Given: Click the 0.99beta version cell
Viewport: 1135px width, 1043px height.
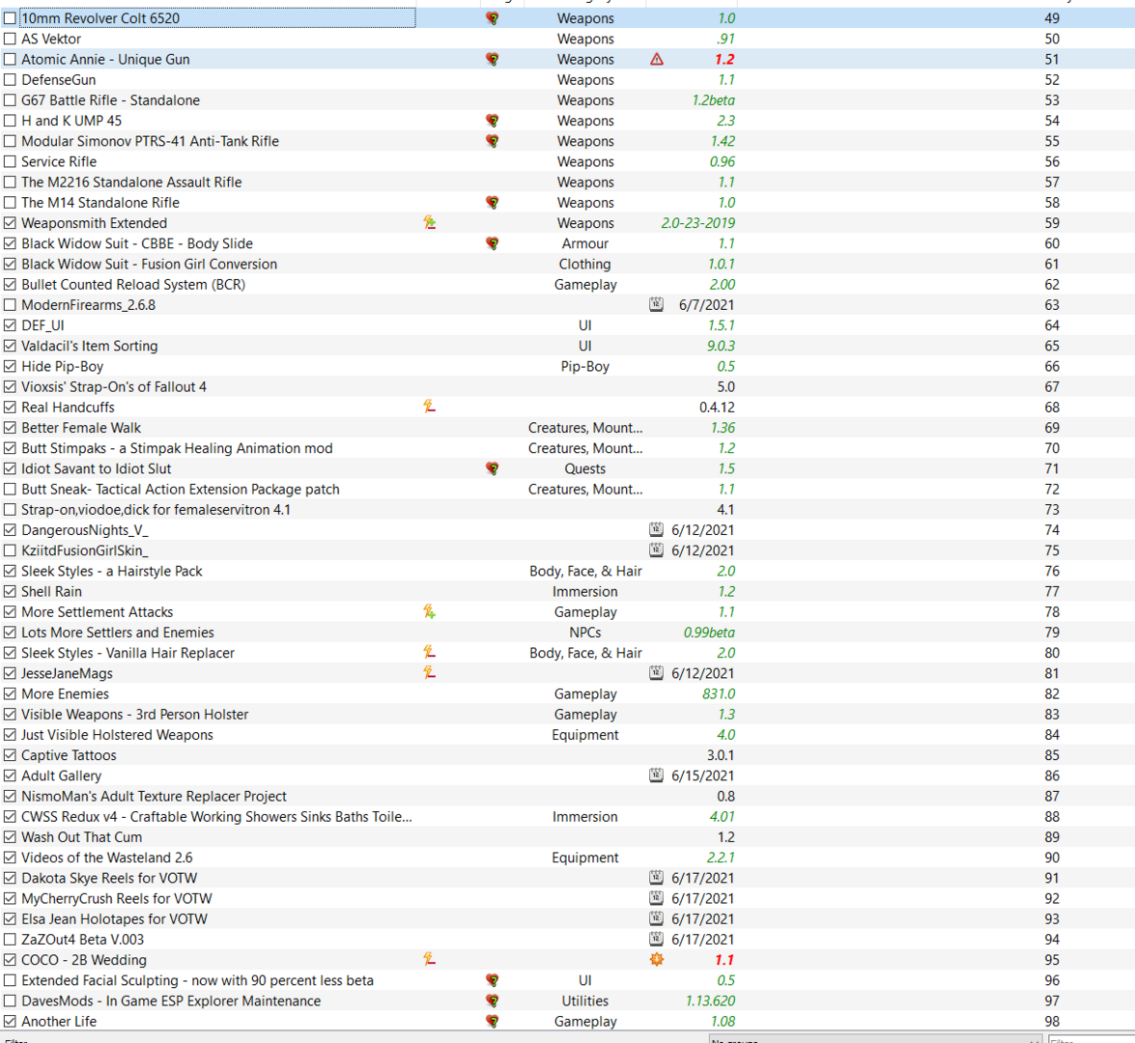Looking at the screenshot, I should 709,633.
